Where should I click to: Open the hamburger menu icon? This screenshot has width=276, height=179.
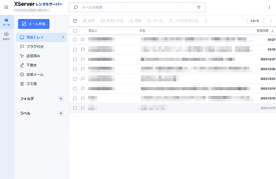(x=6, y=7)
